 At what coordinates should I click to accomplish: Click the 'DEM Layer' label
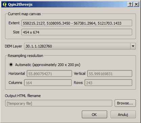click(x=14, y=46)
